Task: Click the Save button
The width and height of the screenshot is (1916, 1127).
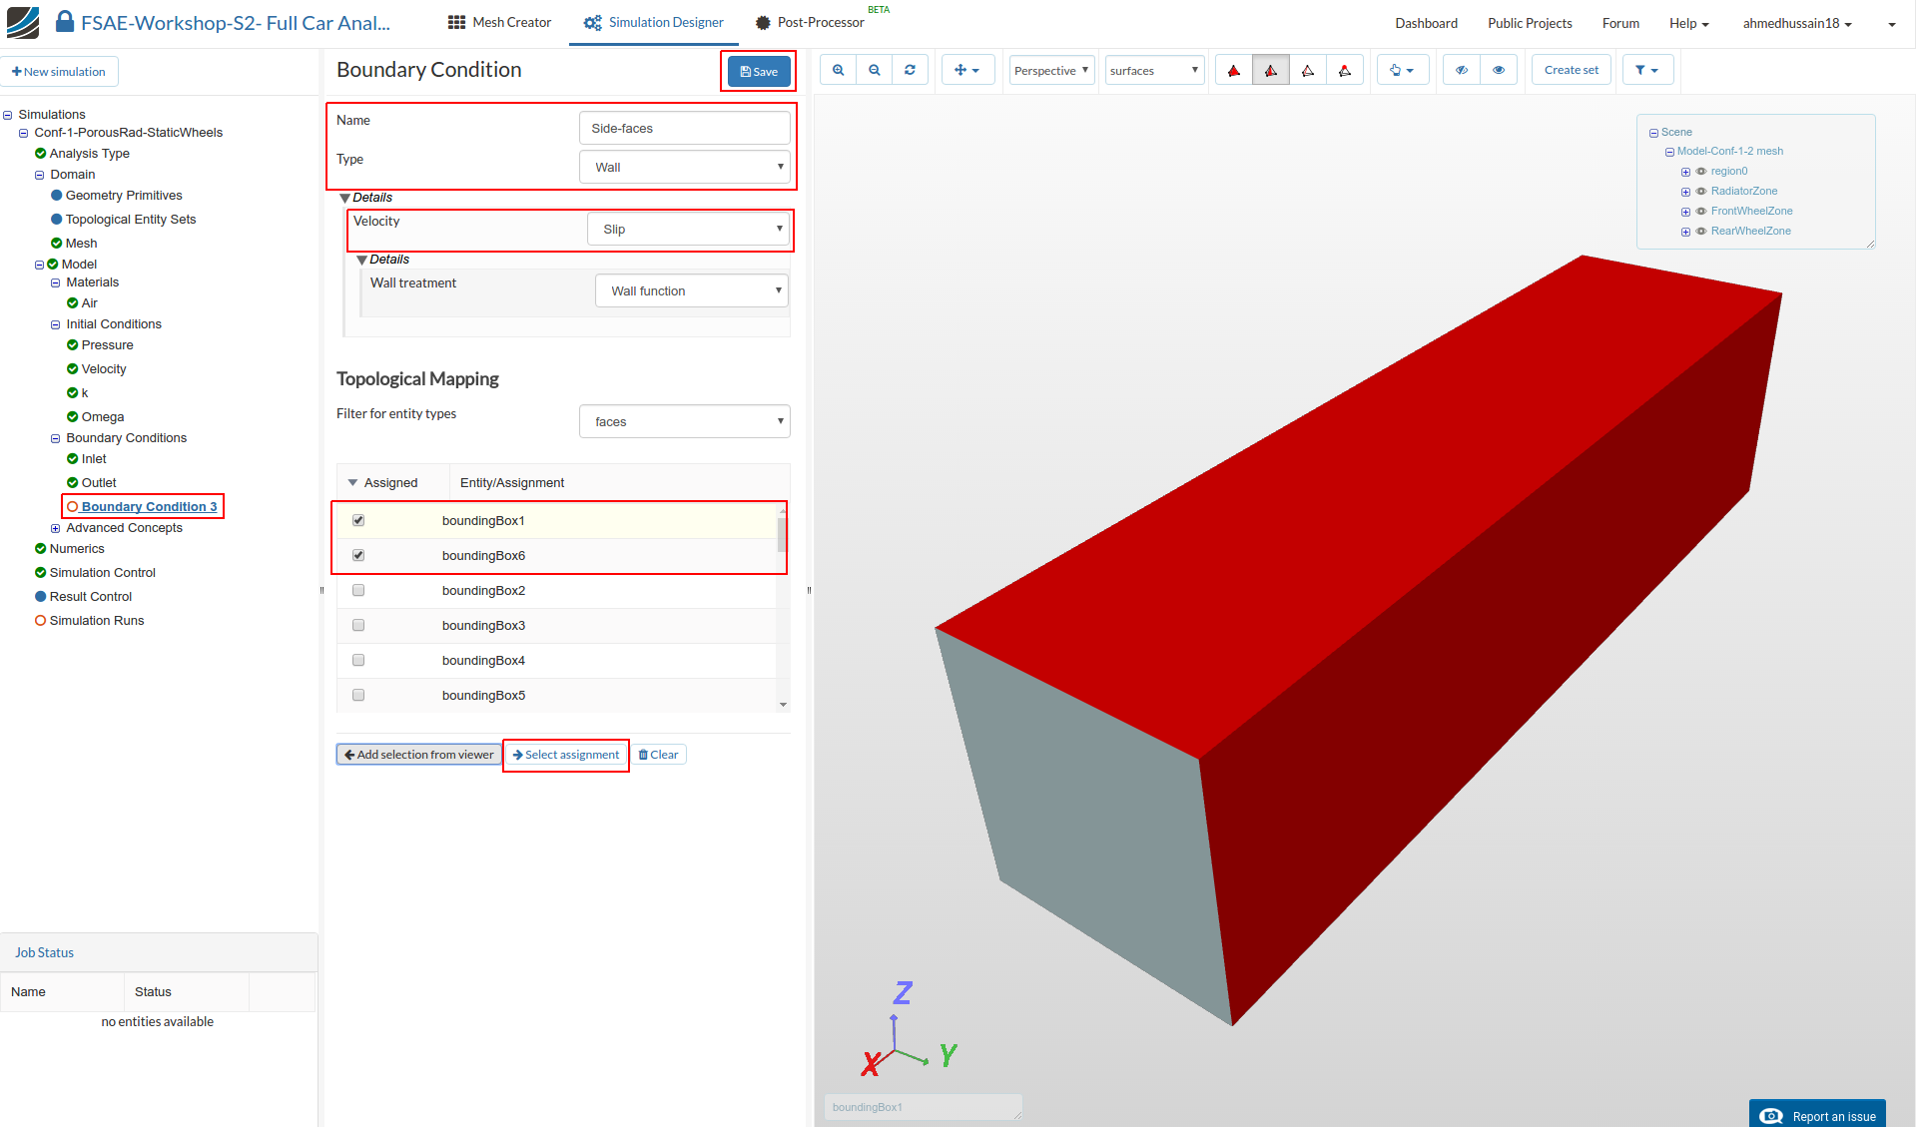Action: click(x=759, y=71)
